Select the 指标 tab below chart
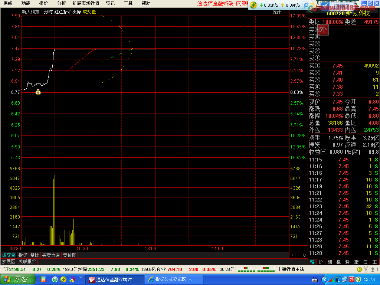Screen dimensions: 380x285 23,255
